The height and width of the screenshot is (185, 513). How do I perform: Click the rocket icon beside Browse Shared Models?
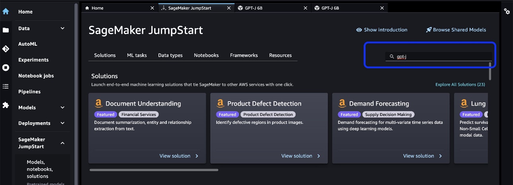[429, 30]
